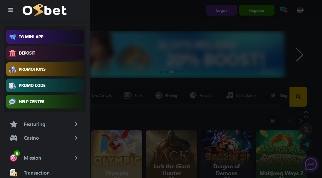The width and height of the screenshot is (322, 178).
Task: Click the Table Games cards icon
Action: coord(229,95)
